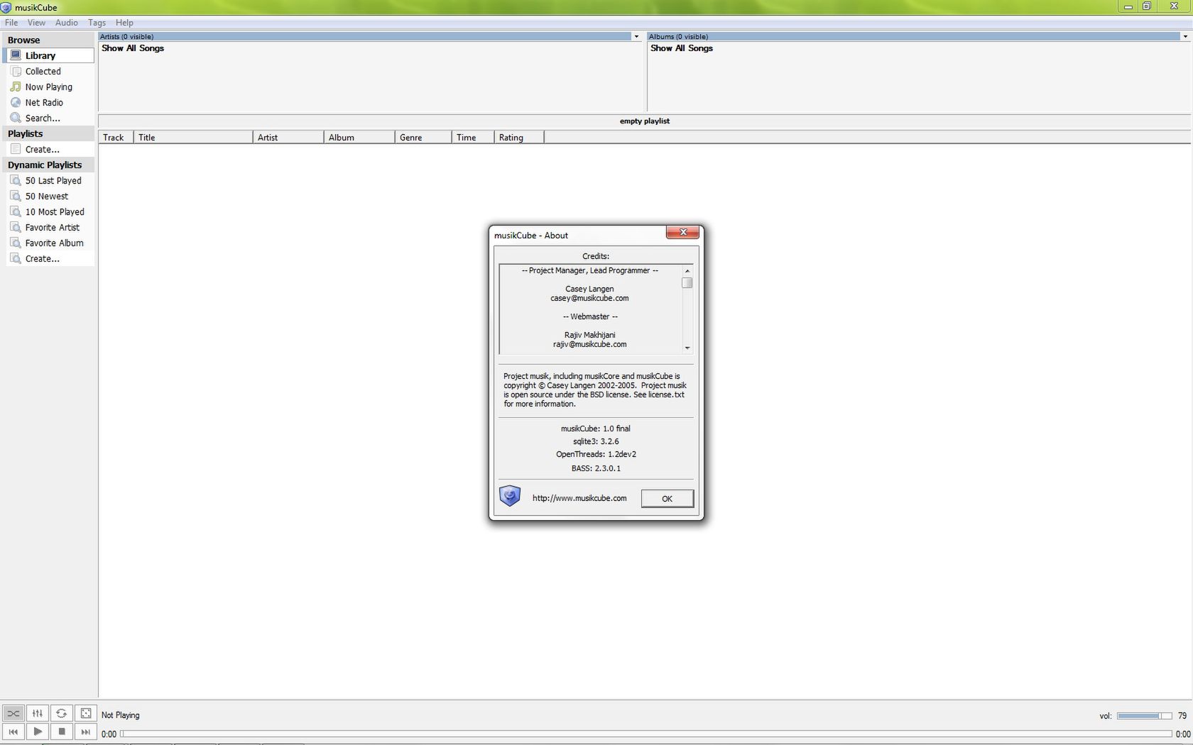
Task: Select Show All Songs in Albums pane
Action: [x=682, y=48]
